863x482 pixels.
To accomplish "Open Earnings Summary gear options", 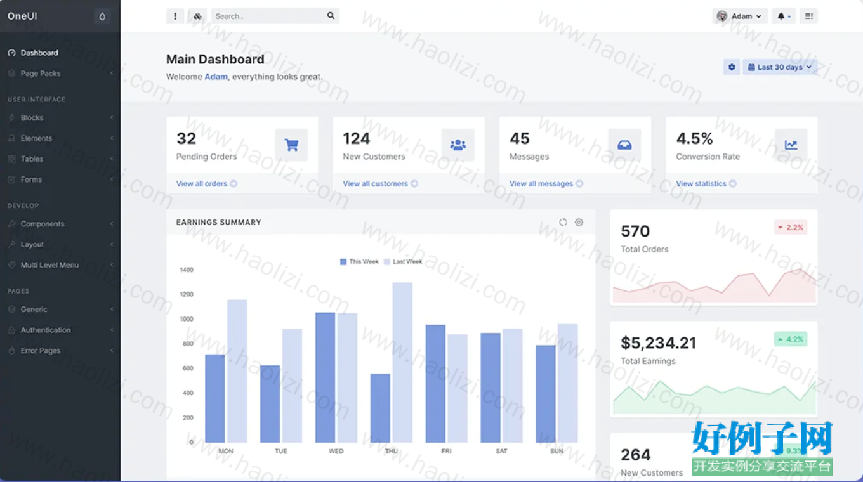I will (579, 222).
